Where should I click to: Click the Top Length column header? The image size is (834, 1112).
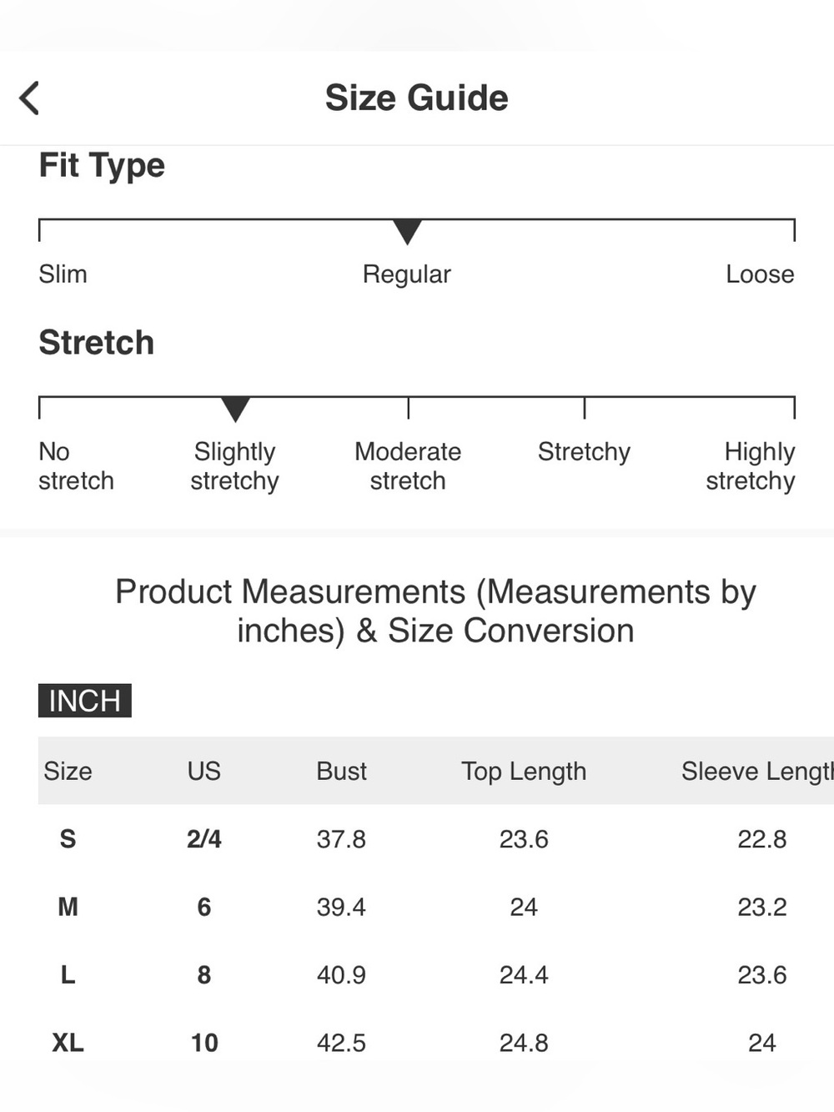(x=524, y=771)
